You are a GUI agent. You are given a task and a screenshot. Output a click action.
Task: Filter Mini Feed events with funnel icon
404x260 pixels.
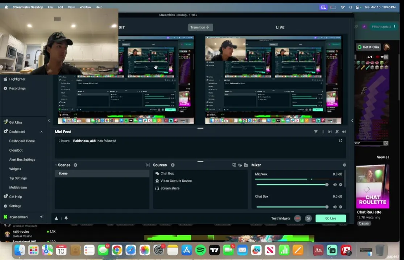click(x=316, y=132)
